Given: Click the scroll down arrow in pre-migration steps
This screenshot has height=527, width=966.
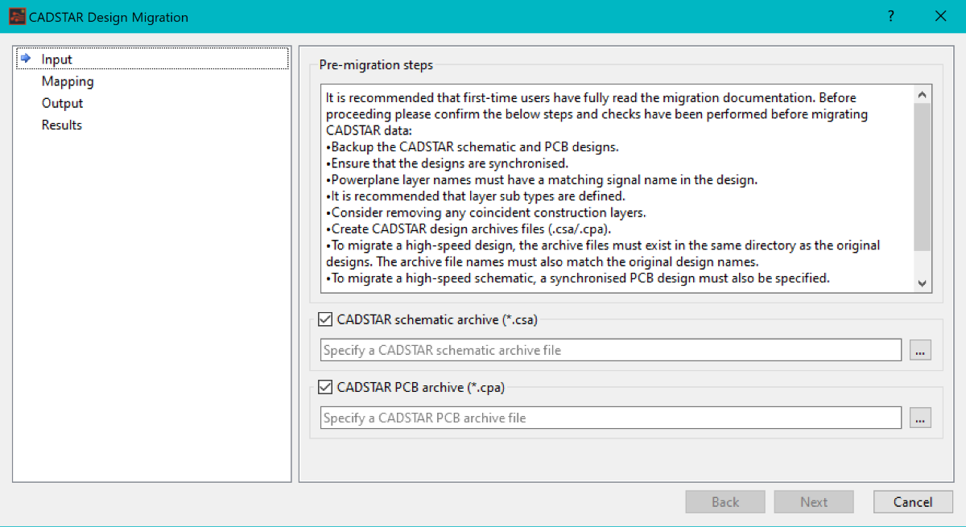Looking at the screenshot, I should point(923,282).
